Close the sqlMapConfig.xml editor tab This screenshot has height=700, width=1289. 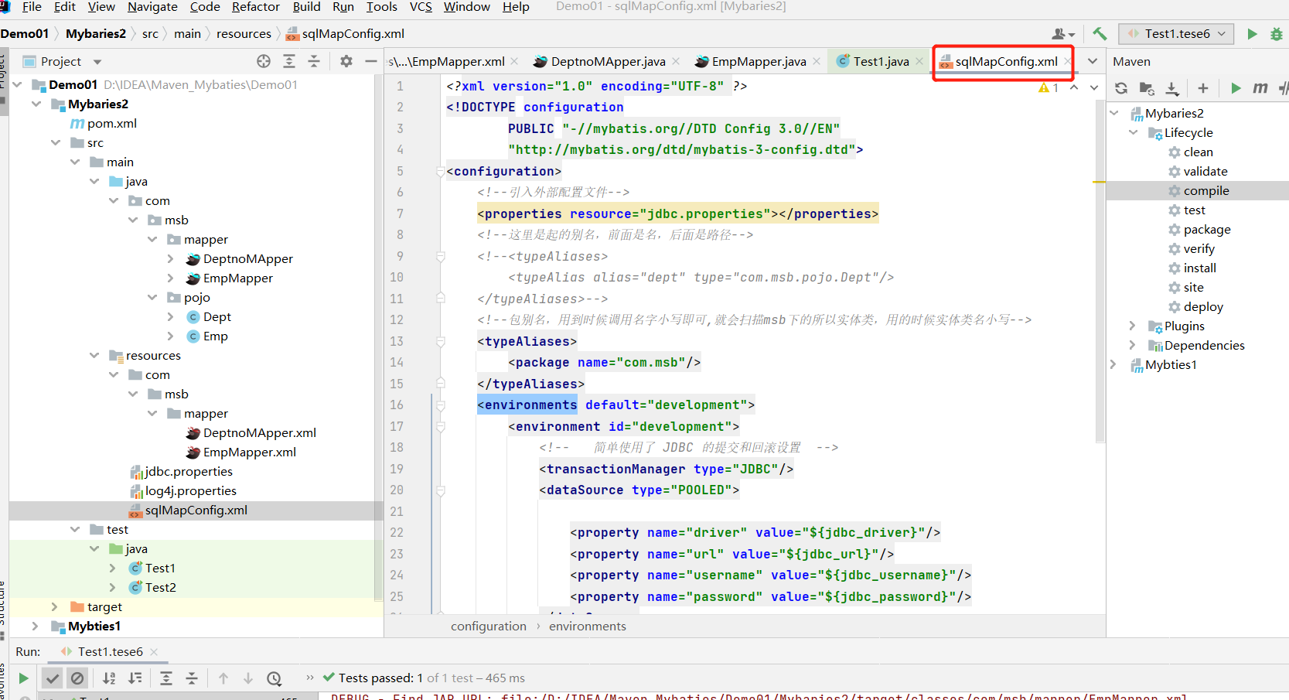tap(1067, 61)
